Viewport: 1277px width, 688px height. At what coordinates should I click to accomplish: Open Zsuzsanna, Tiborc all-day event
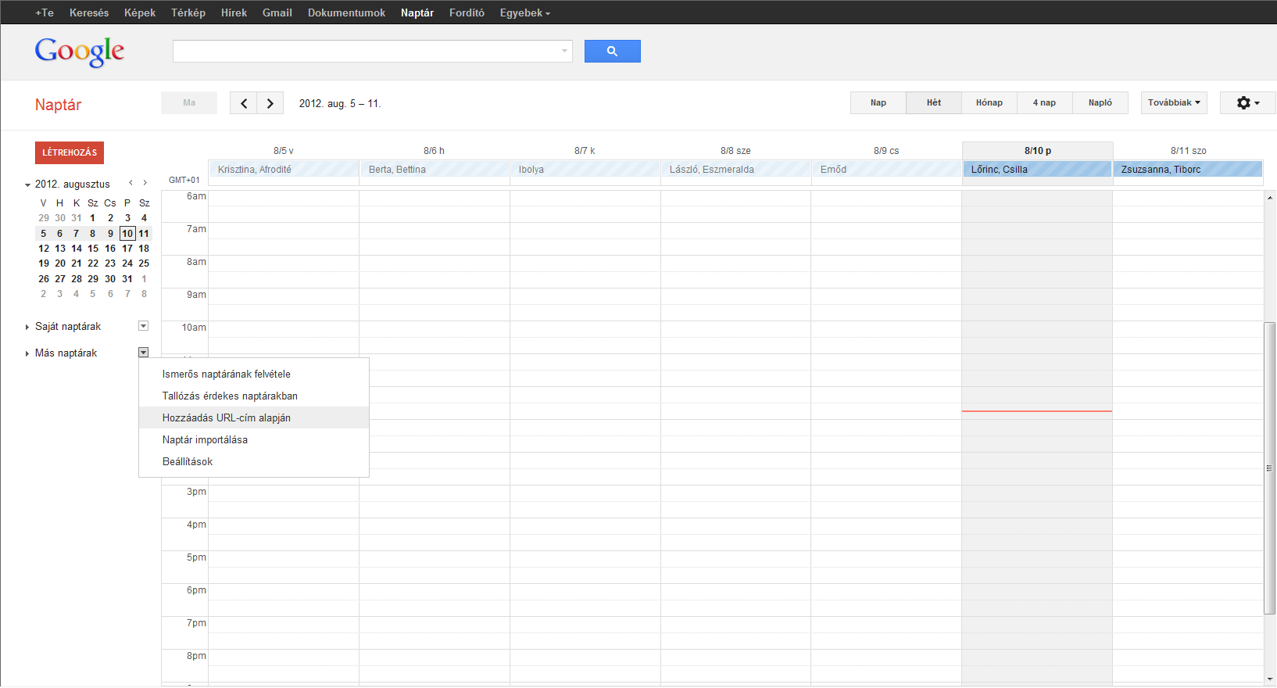1188,169
